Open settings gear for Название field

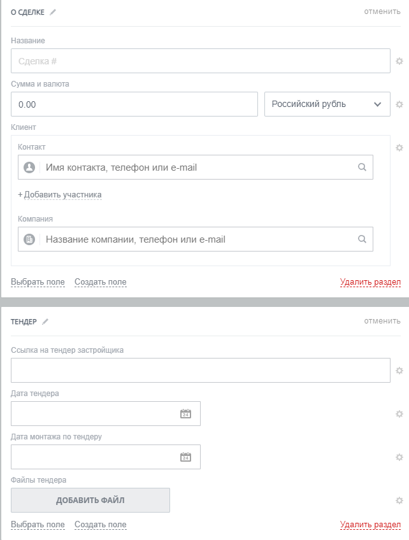(399, 61)
